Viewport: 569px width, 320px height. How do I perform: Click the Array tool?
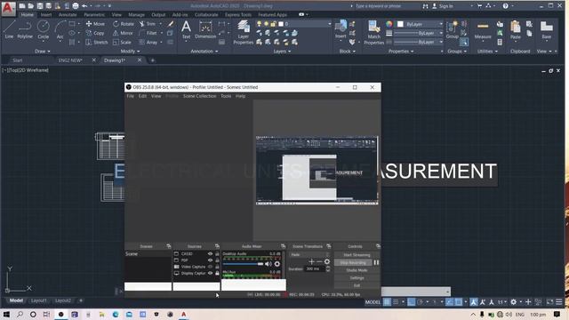(148, 42)
